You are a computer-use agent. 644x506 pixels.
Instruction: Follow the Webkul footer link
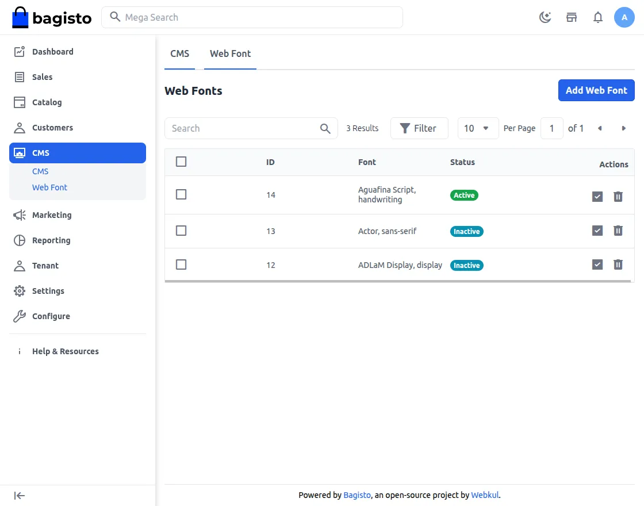[x=485, y=495]
